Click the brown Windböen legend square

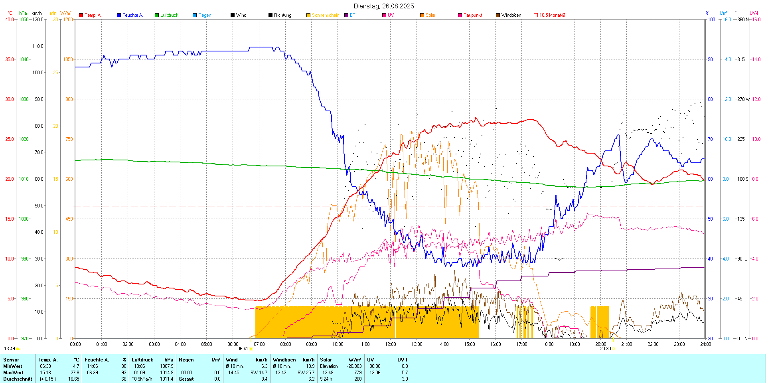pos(498,15)
